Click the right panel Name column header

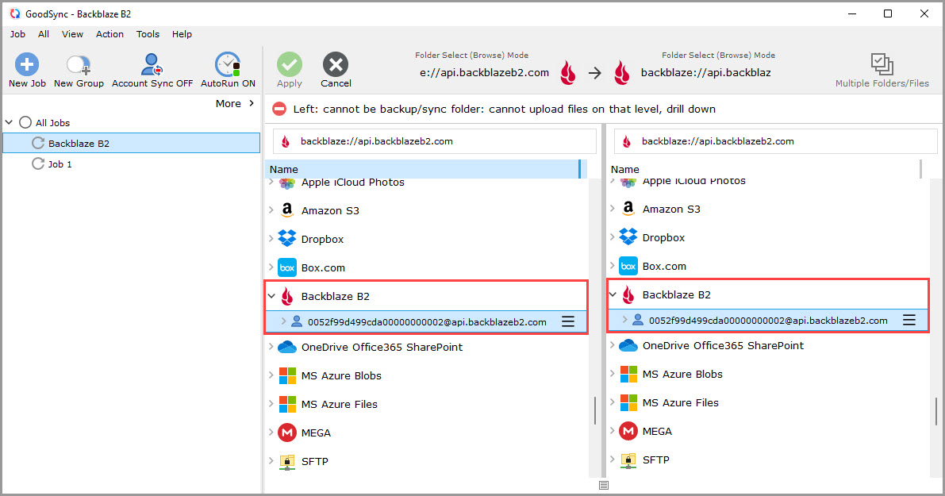[764, 169]
